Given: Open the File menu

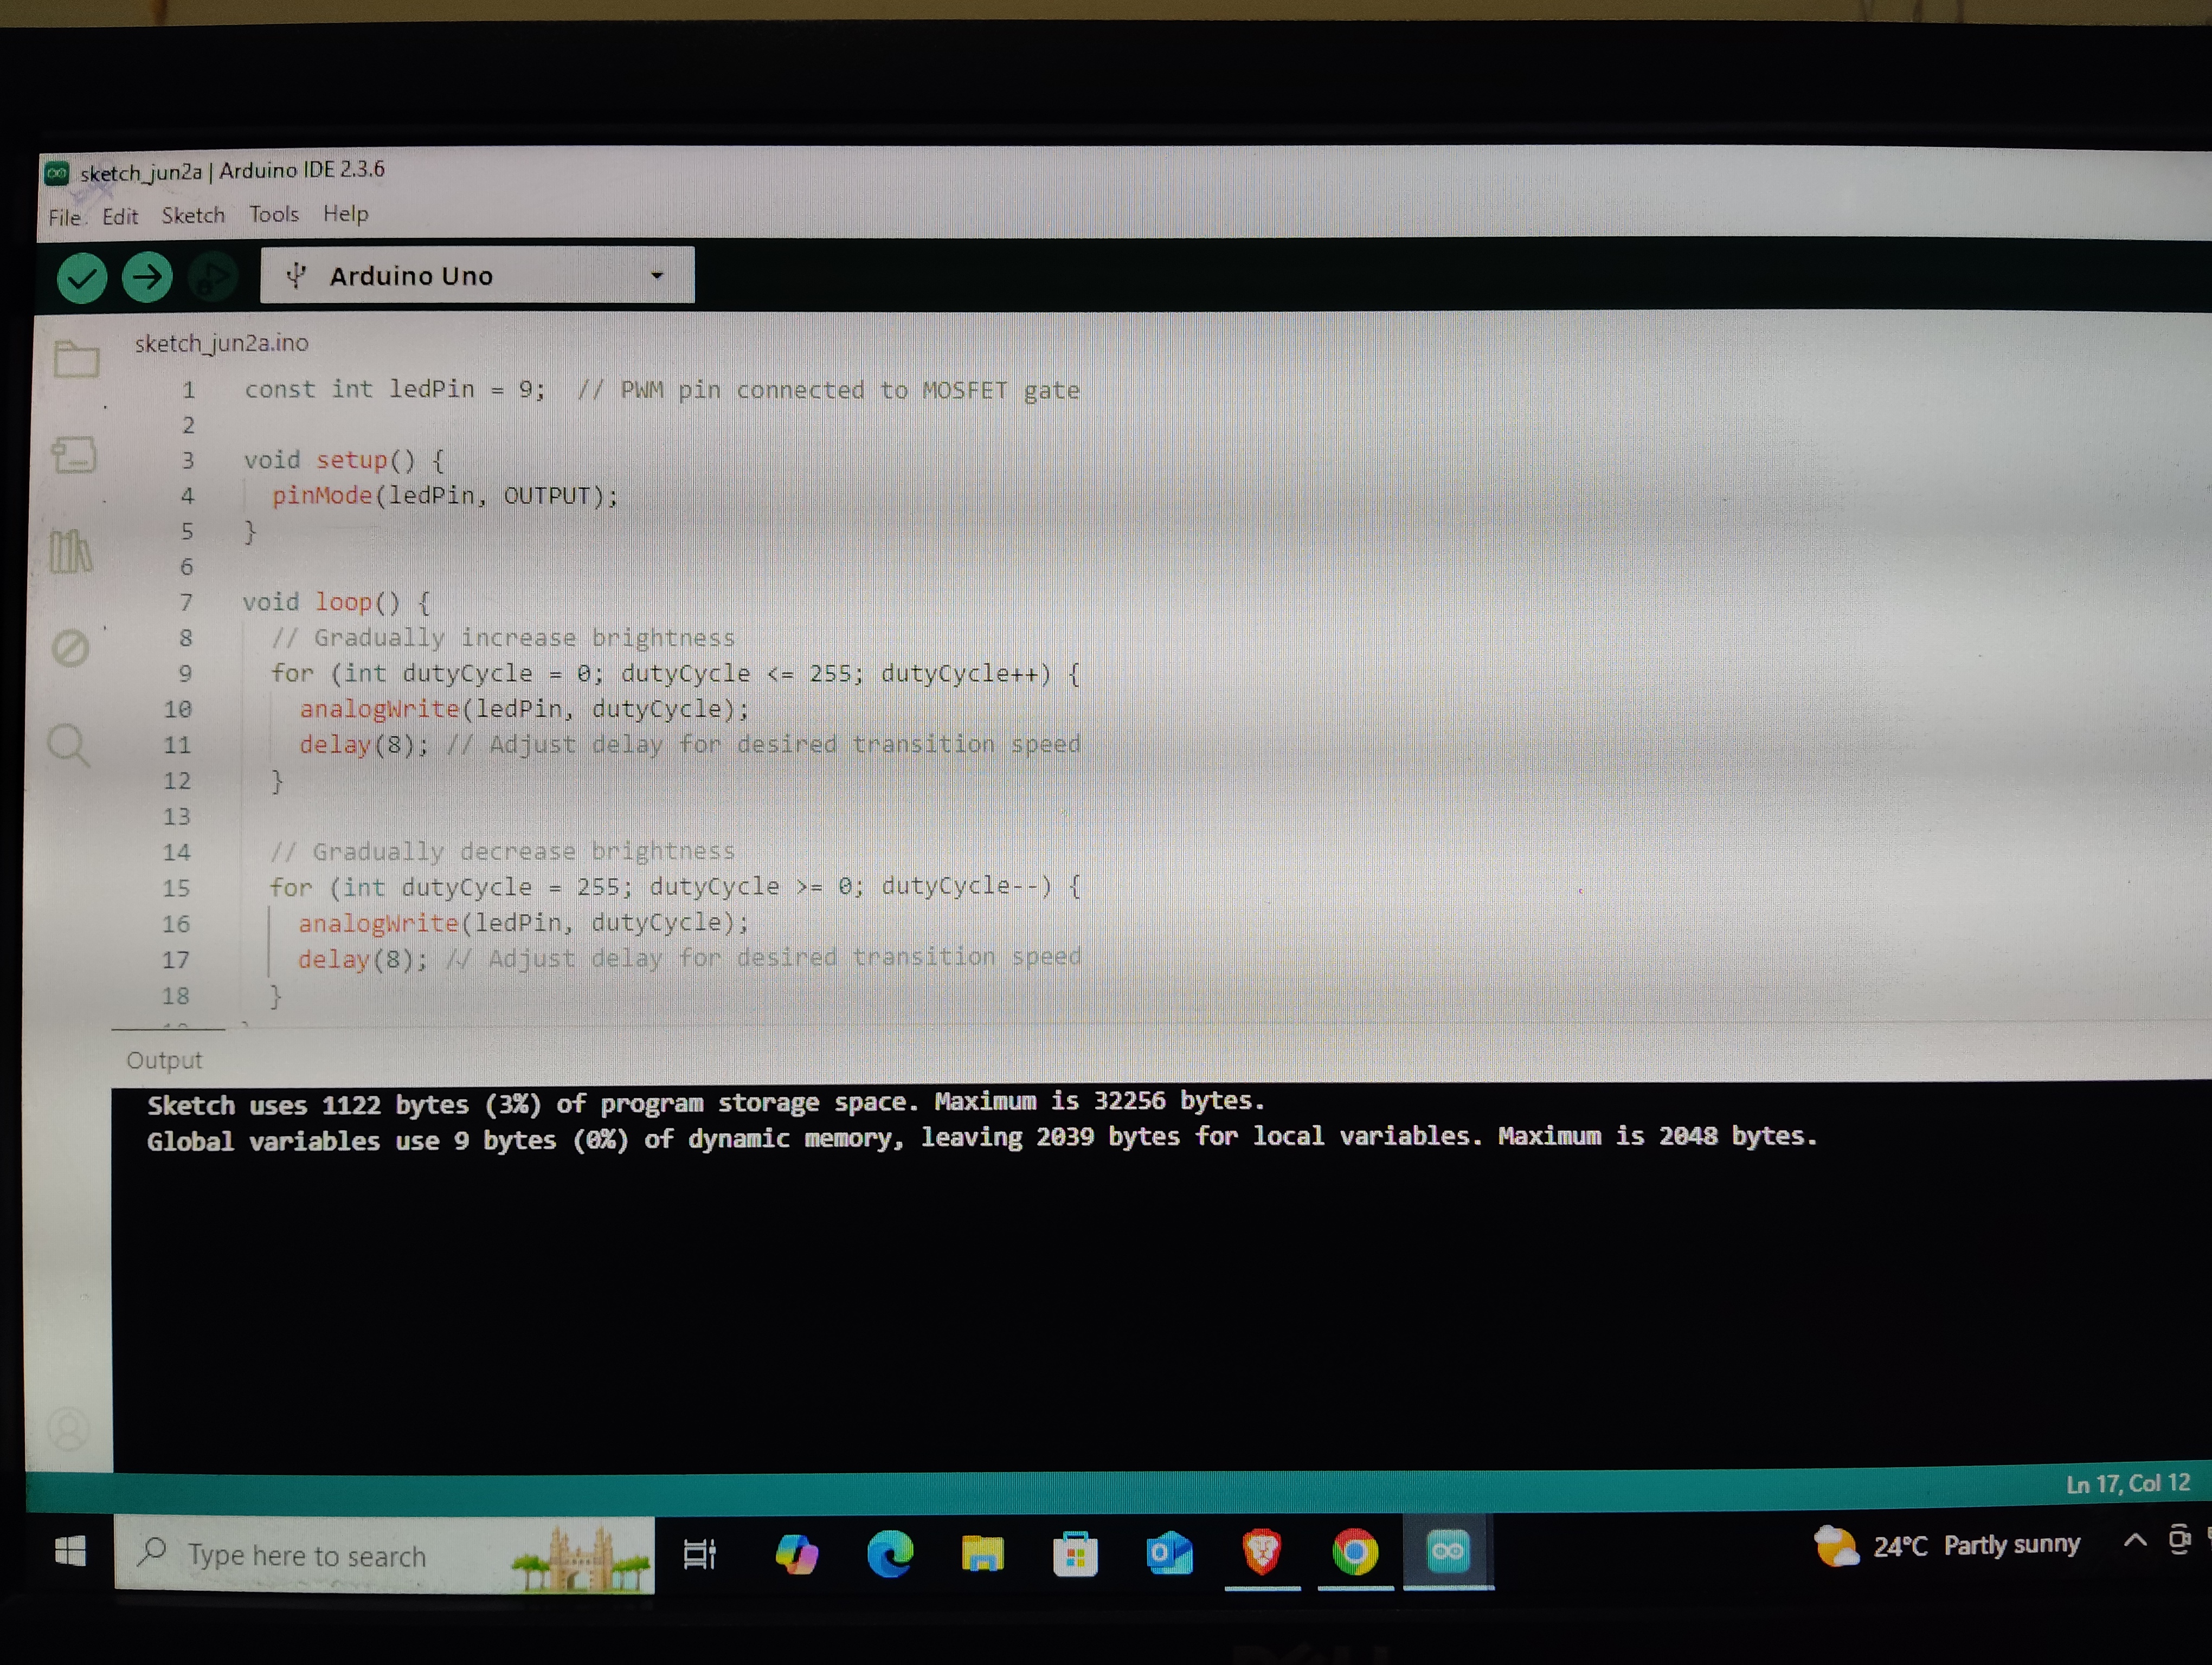Looking at the screenshot, I should point(64,217).
